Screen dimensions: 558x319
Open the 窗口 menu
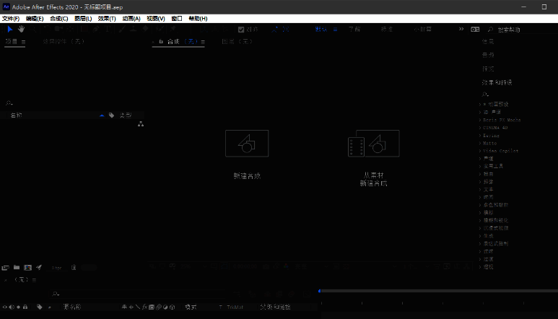tap(177, 19)
